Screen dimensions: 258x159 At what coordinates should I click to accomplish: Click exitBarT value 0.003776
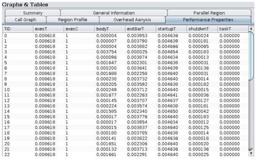pyautogui.click(x=137, y=117)
